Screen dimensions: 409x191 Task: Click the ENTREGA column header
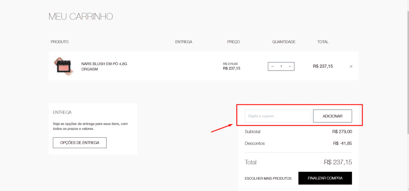coord(184,42)
